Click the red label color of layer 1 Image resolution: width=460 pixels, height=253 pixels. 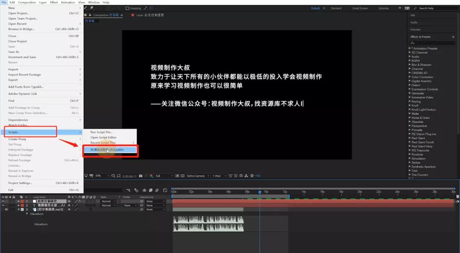(22, 201)
